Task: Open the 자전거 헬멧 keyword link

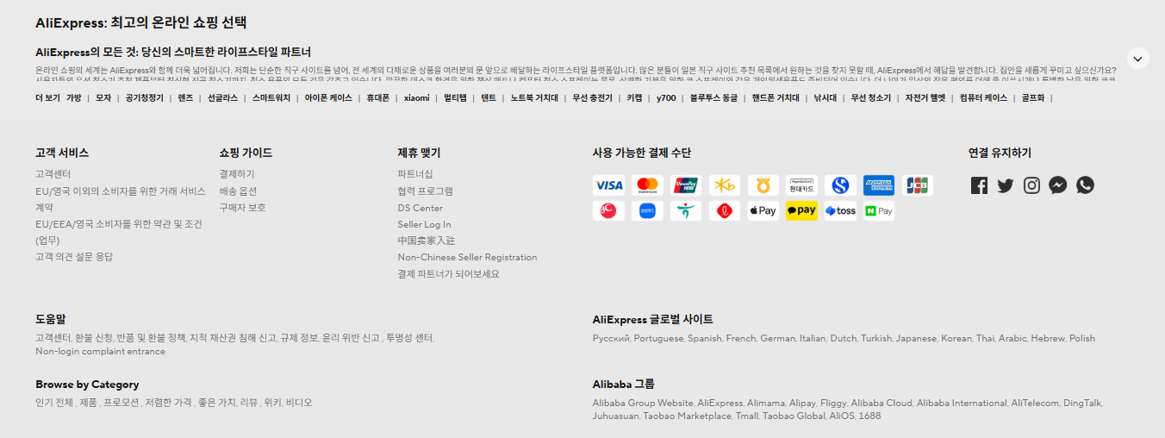Action: click(x=925, y=98)
